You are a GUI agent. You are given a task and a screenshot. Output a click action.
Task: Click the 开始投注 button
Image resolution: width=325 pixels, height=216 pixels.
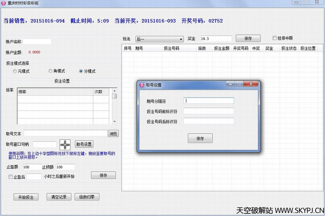point(26,197)
